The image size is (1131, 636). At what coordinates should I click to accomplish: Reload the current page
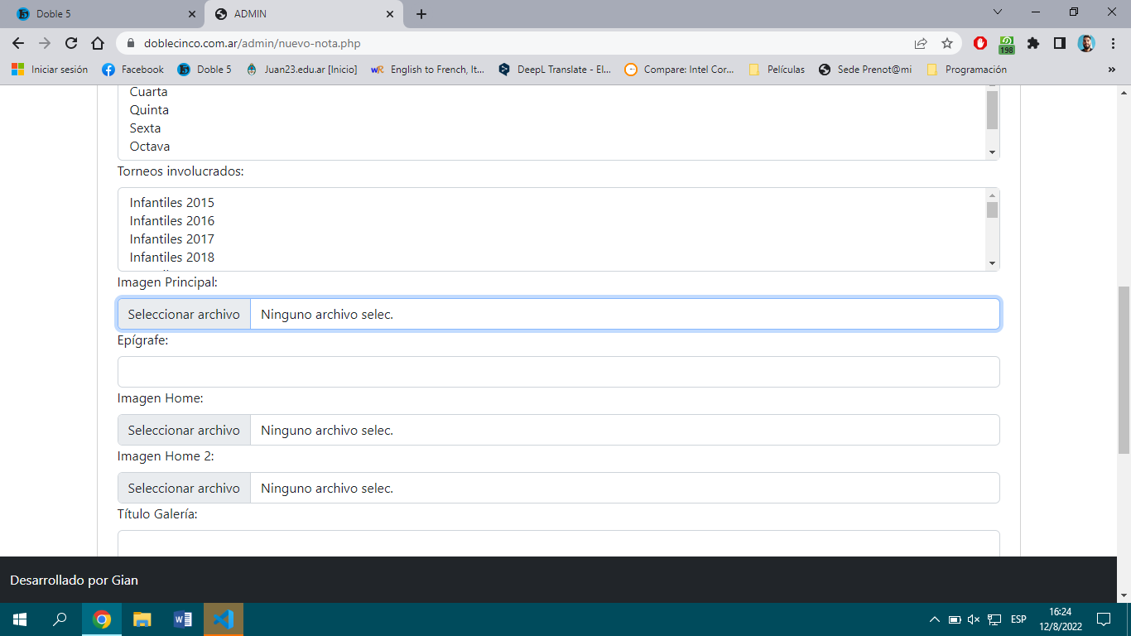tap(71, 43)
